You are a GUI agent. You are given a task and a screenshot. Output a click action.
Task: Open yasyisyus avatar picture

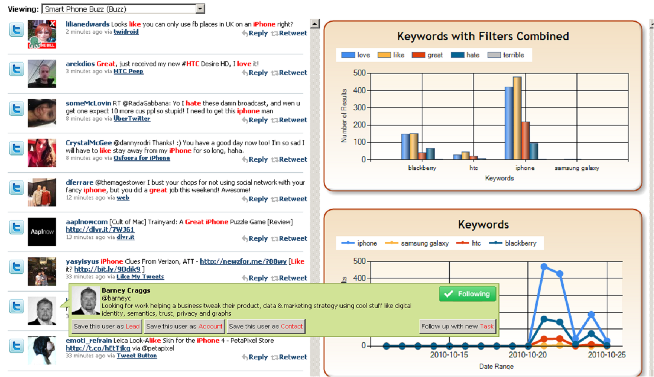(42, 272)
